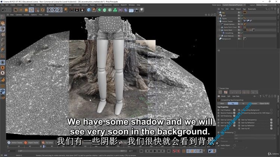Activate the Scale tool
The image size is (280, 157).
point(26,10)
